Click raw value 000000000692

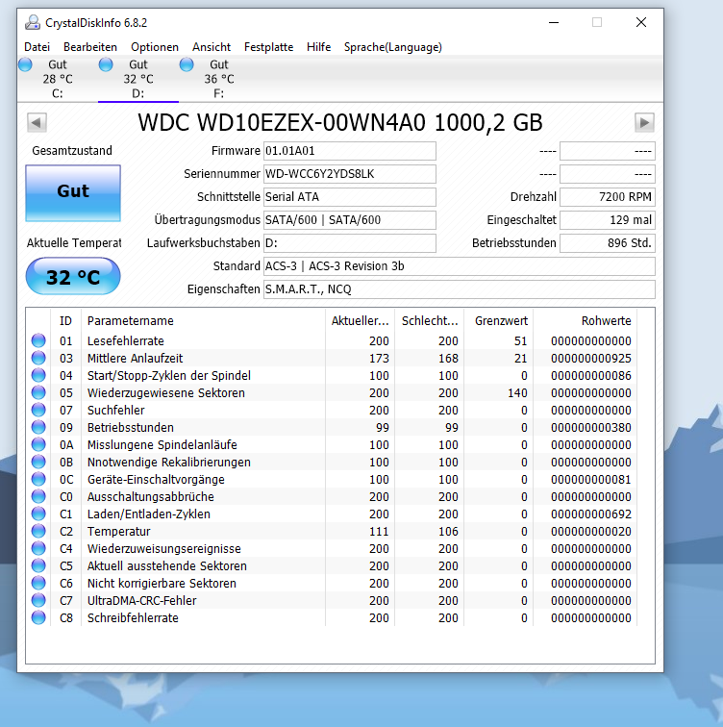point(591,514)
